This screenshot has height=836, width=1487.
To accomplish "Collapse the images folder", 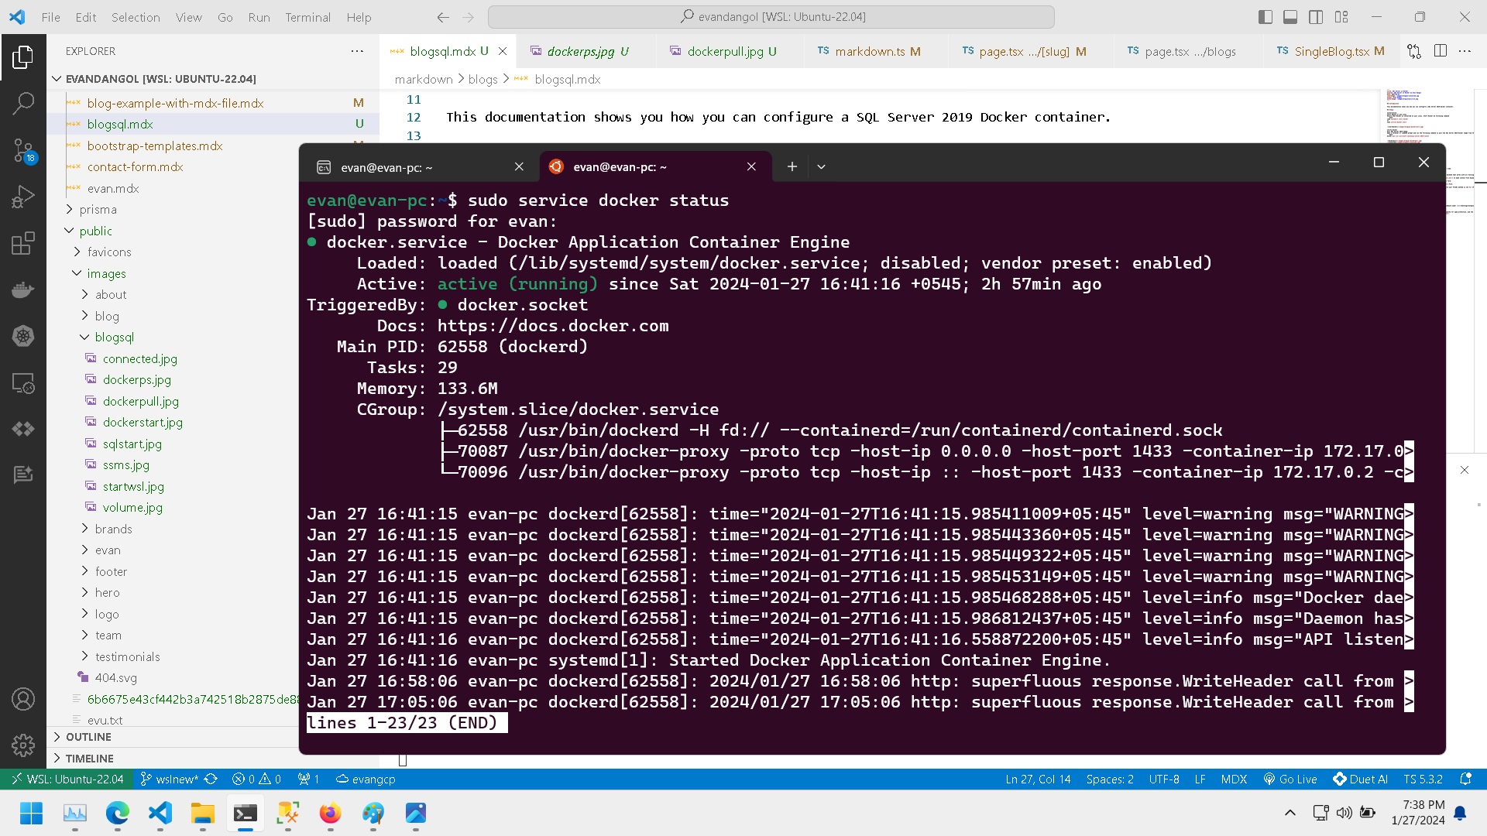I will [x=106, y=274].
